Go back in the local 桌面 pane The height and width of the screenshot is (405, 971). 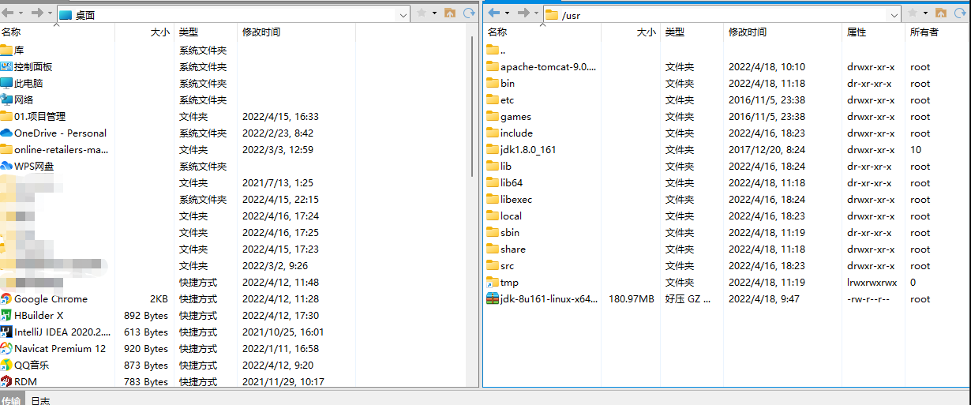click(x=9, y=13)
